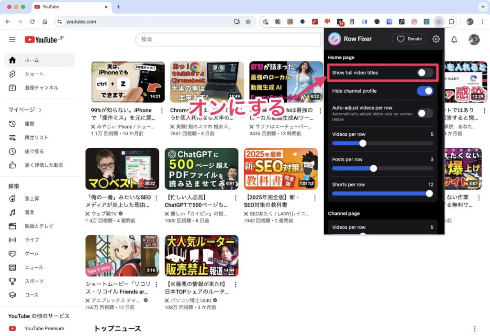This screenshot has width=490, height=336.
Task: Open options for リコリス・リコイル video
Action: pyautogui.click(x=156, y=284)
